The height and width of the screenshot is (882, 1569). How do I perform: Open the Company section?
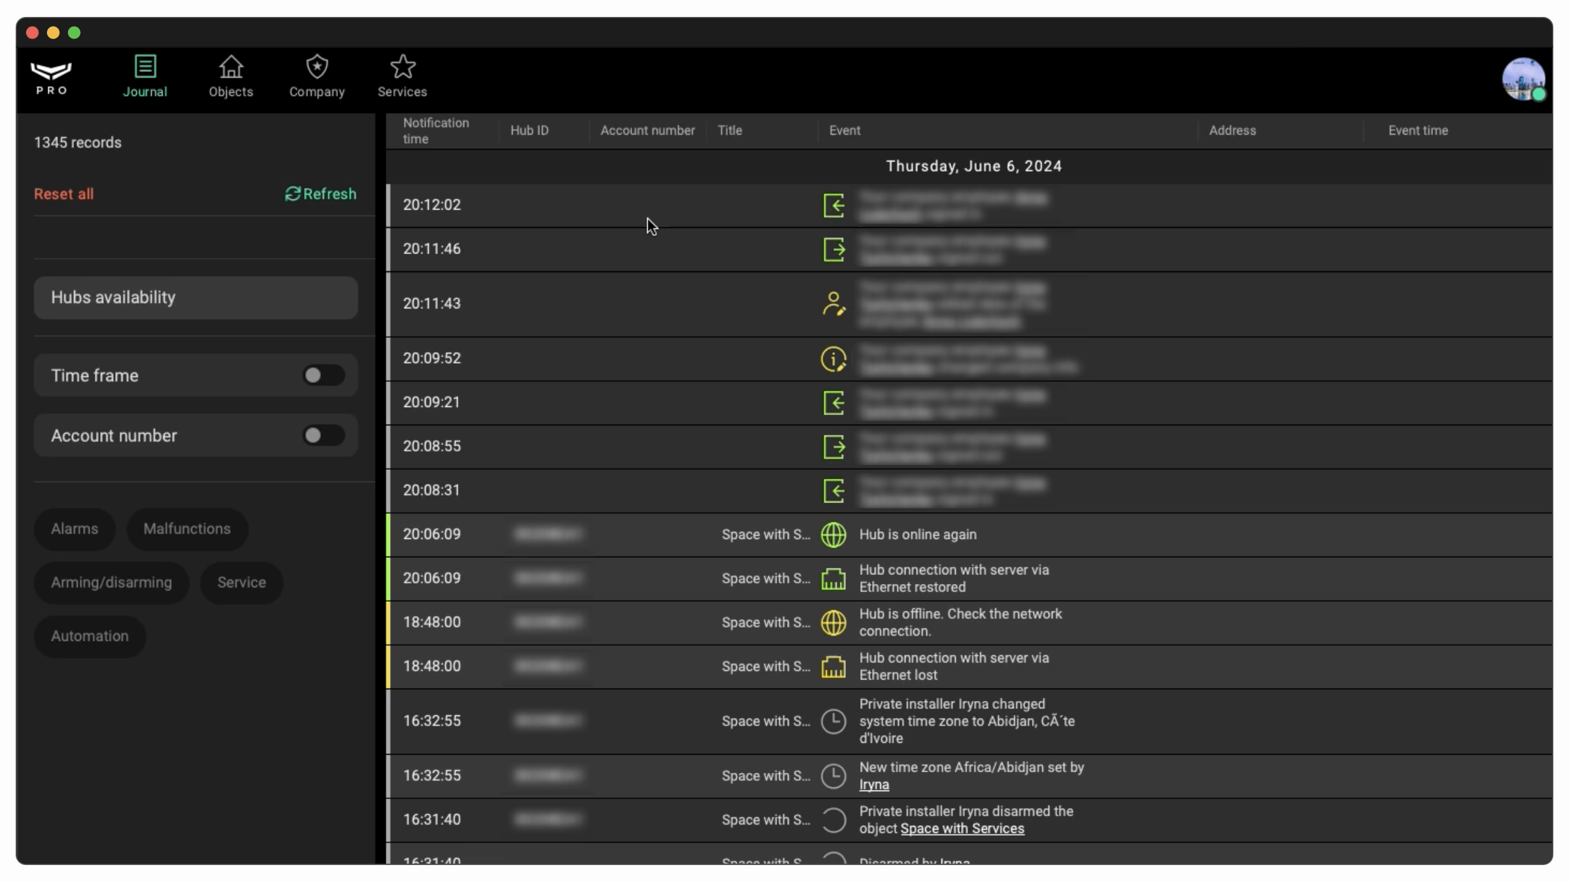317,76
